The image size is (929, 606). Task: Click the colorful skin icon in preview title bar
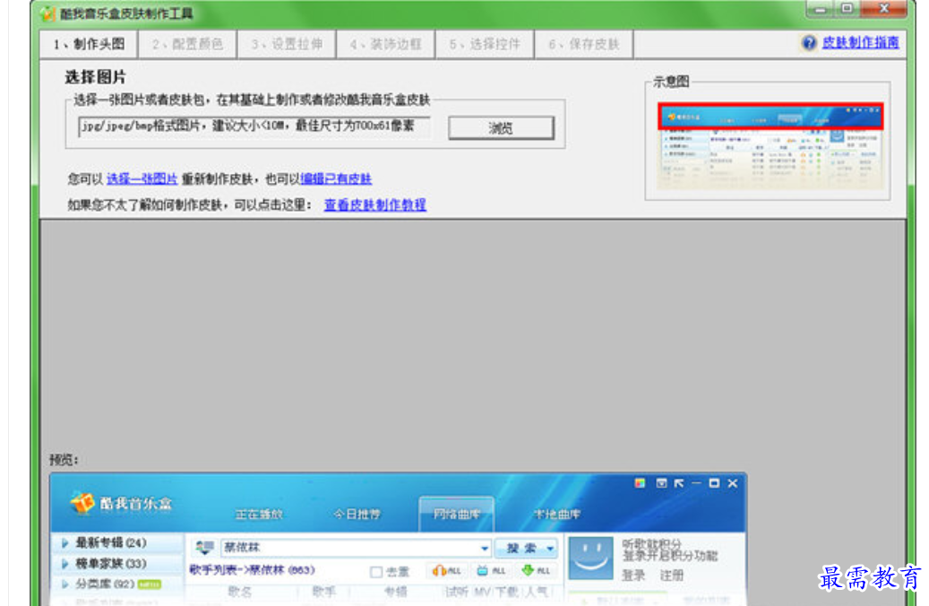640,483
